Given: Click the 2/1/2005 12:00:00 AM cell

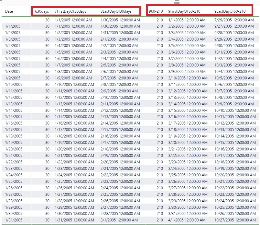Looking at the screenshot, I should pos(119,39).
